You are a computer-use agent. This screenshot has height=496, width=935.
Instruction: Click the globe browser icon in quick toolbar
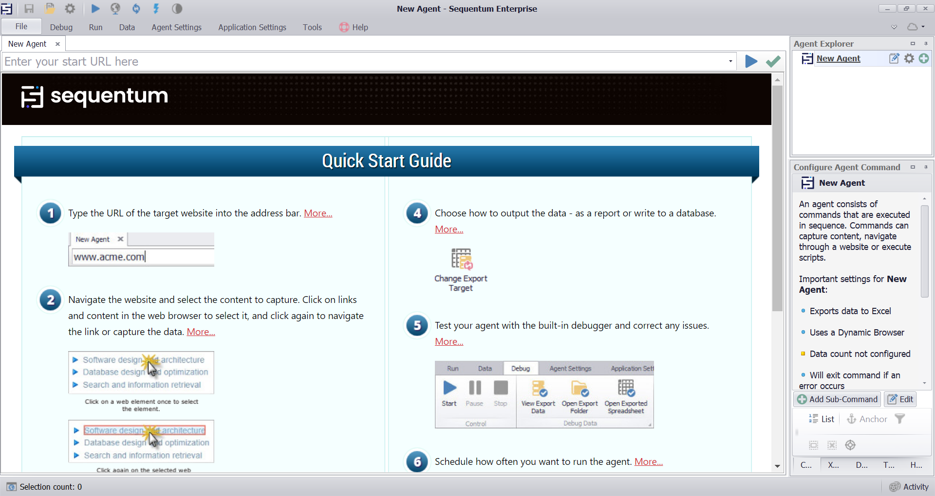[x=115, y=8]
